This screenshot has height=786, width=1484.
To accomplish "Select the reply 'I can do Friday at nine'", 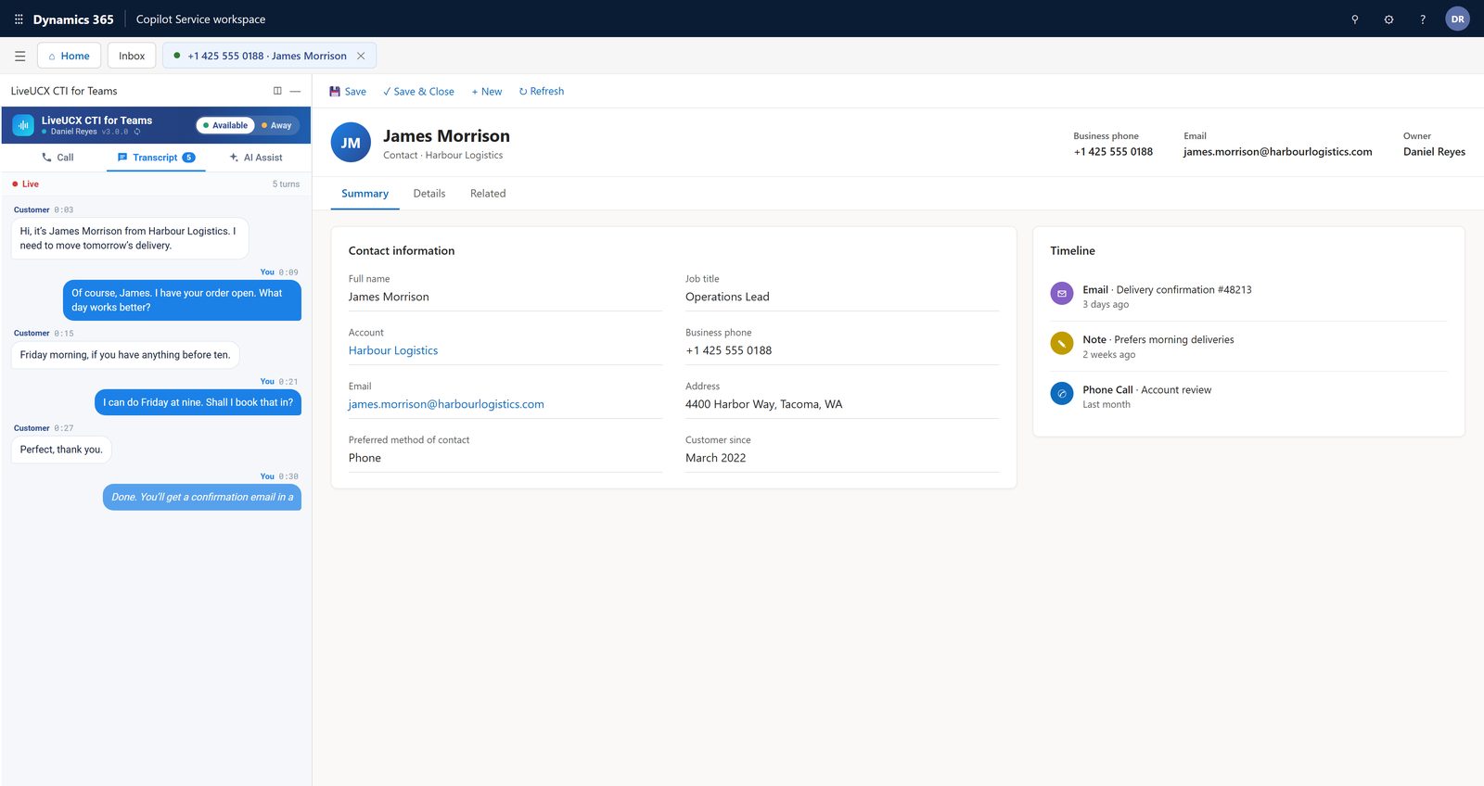I will (x=198, y=402).
